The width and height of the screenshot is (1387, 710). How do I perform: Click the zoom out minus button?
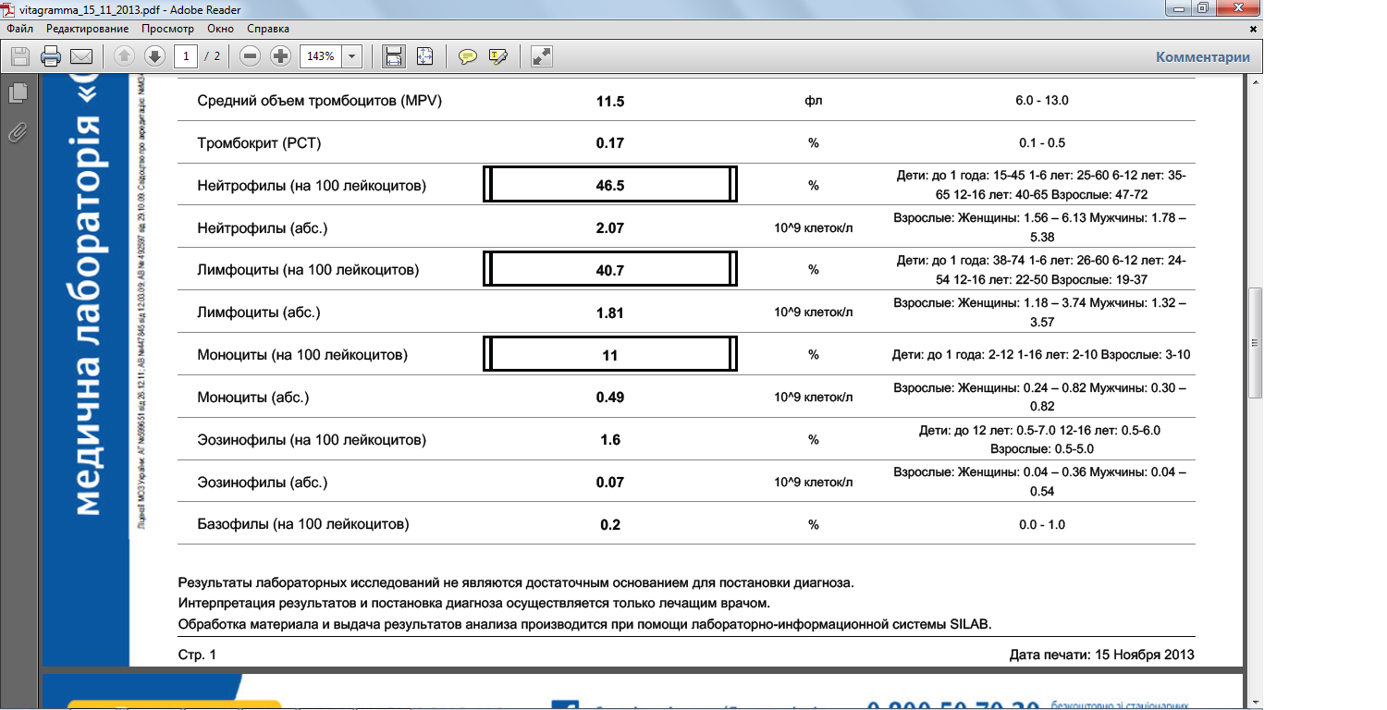250,56
